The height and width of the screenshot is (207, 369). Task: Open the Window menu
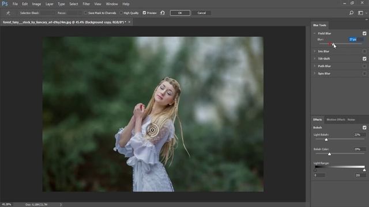pyautogui.click(x=112, y=4)
